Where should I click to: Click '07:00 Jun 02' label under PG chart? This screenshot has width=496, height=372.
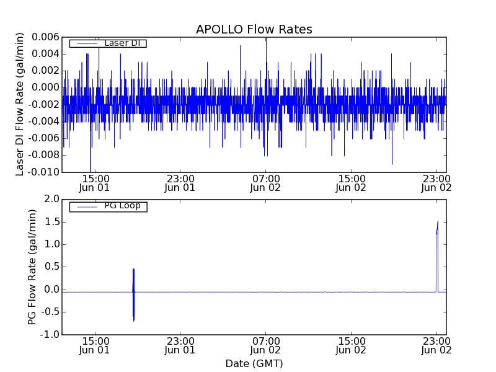tap(265, 346)
